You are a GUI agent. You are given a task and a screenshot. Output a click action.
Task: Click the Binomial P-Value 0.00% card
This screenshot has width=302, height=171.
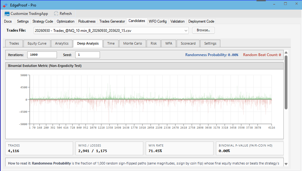[250, 148]
